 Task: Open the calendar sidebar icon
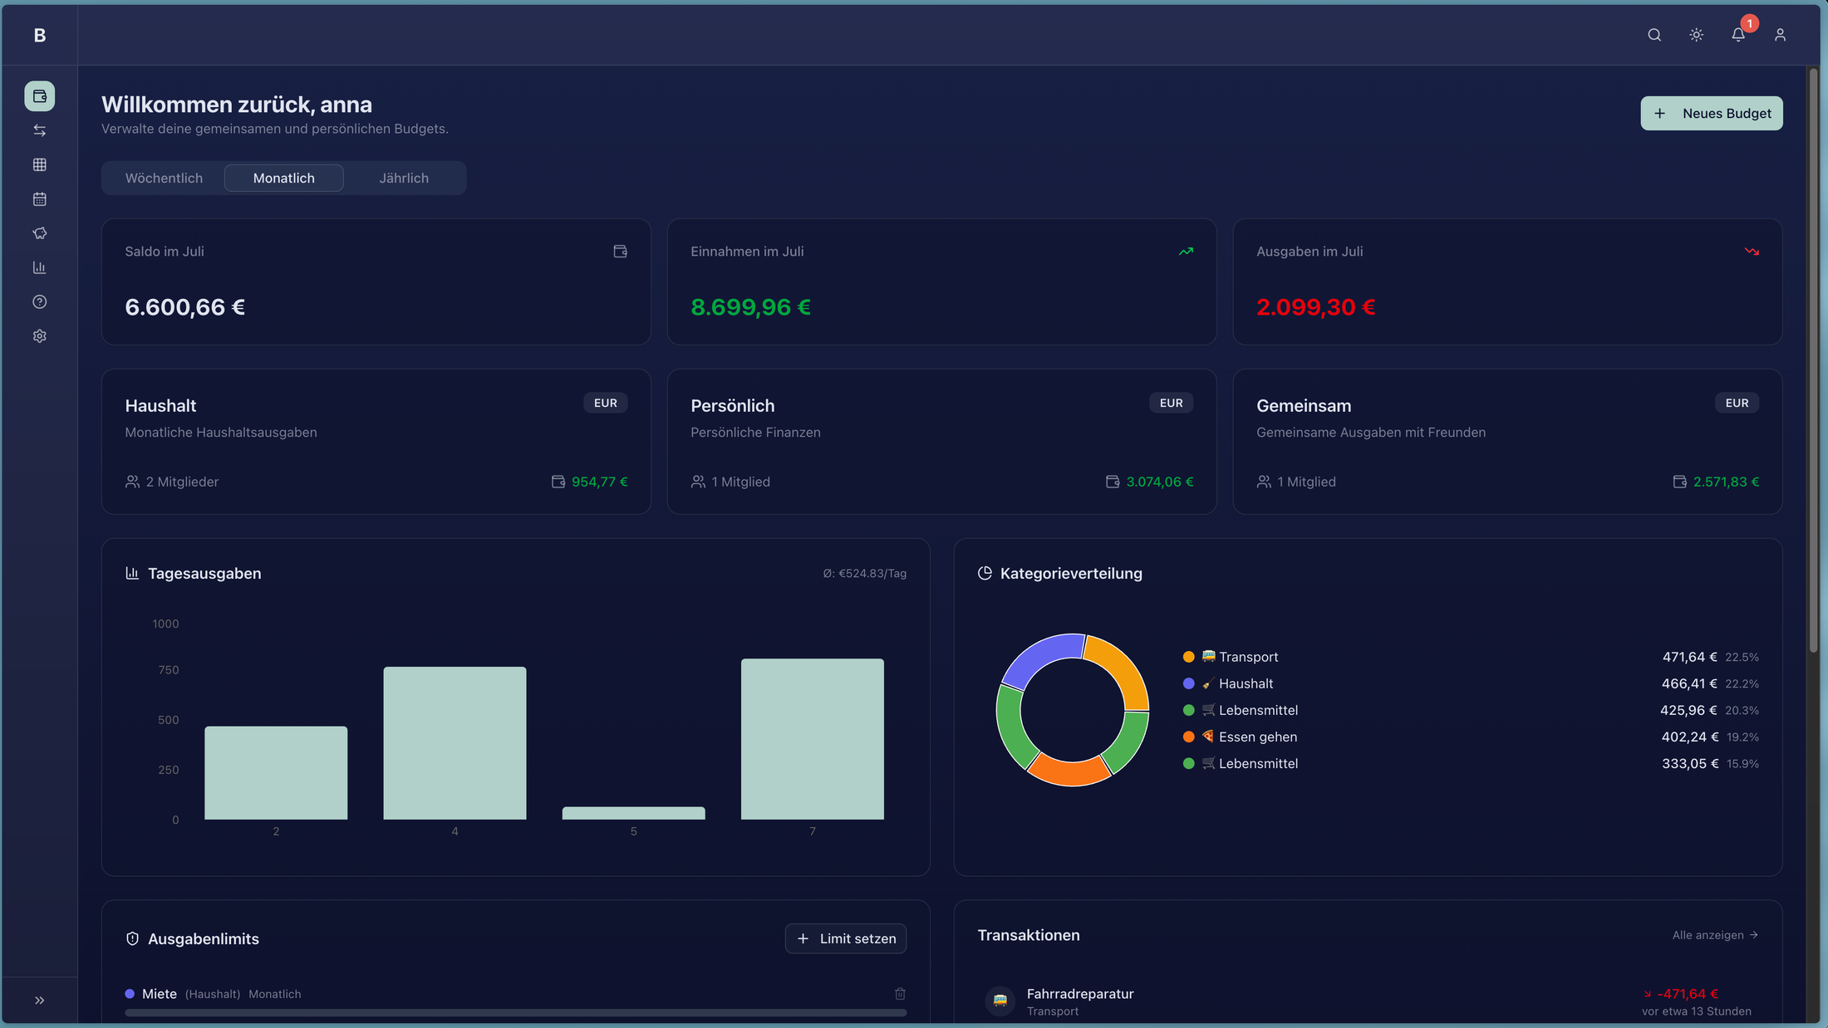click(x=39, y=199)
